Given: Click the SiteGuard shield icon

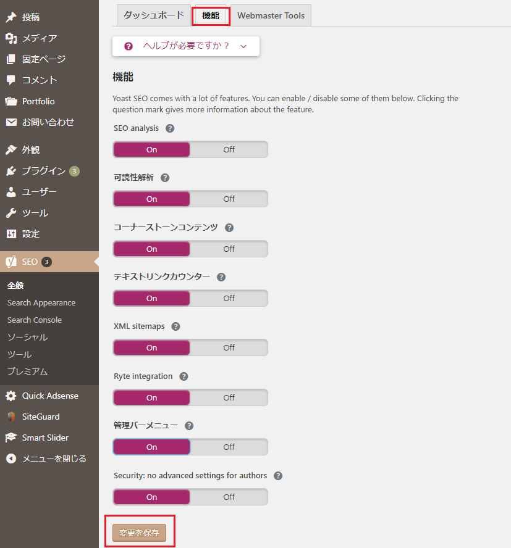Looking at the screenshot, I should click(x=11, y=417).
